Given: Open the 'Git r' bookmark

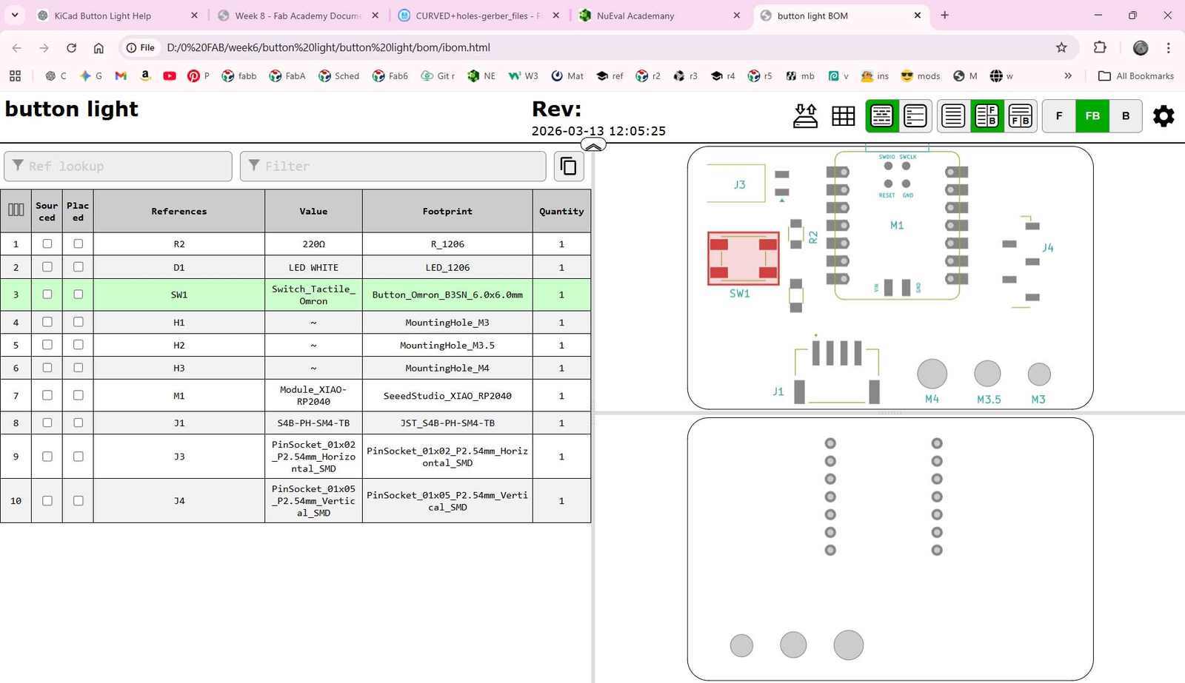Looking at the screenshot, I should 438,75.
